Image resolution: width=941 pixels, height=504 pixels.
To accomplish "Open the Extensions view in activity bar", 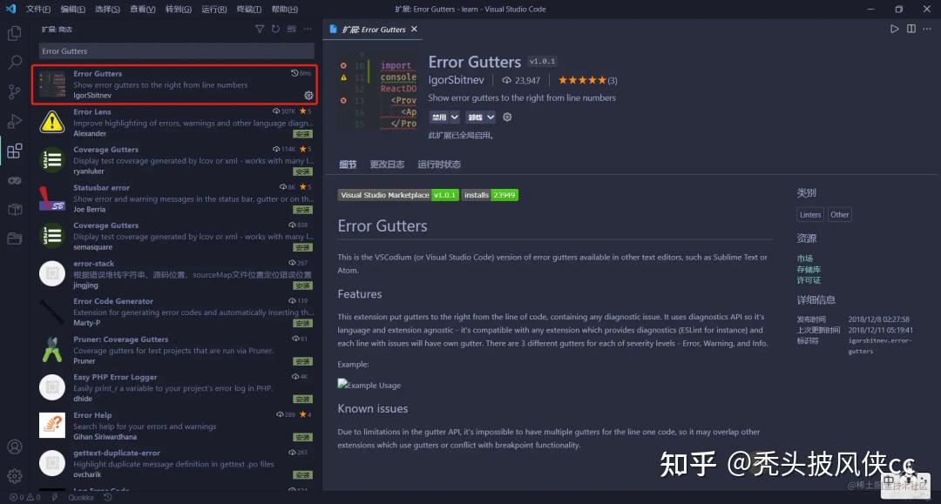I will click(15, 151).
